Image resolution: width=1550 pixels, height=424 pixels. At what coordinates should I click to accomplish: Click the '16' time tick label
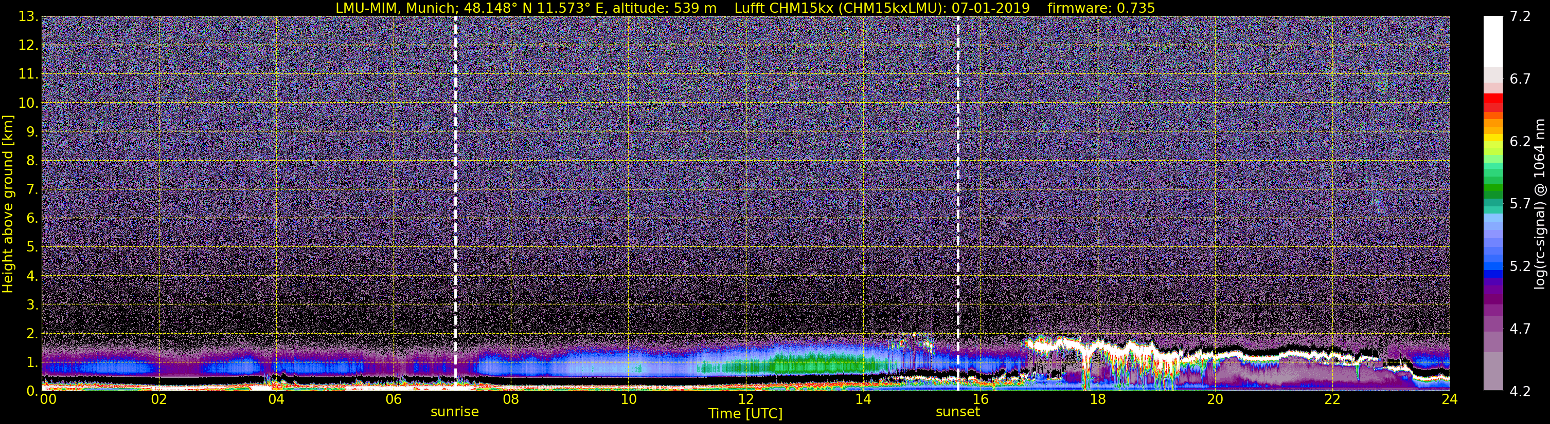[980, 399]
